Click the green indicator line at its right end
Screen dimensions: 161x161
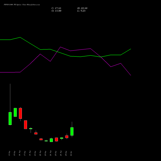click(x=130, y=49)
